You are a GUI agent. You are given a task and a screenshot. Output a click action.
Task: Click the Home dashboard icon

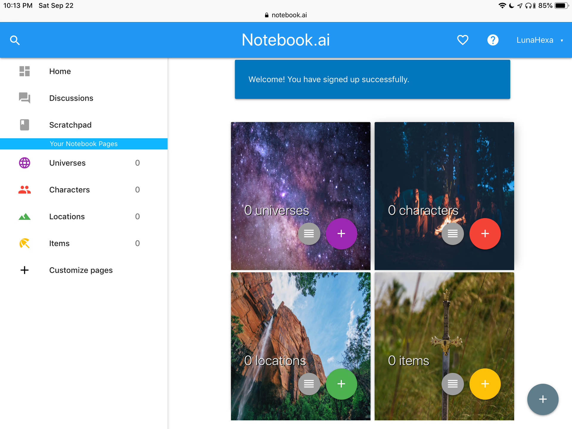pos(24,71)
